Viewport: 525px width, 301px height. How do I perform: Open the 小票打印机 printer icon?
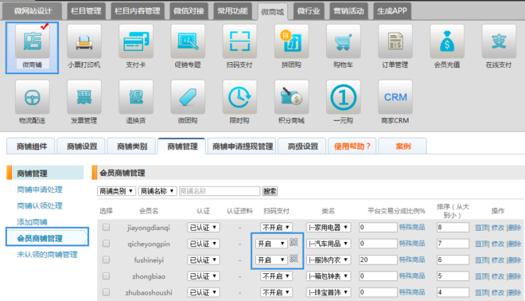click(84, 41)
